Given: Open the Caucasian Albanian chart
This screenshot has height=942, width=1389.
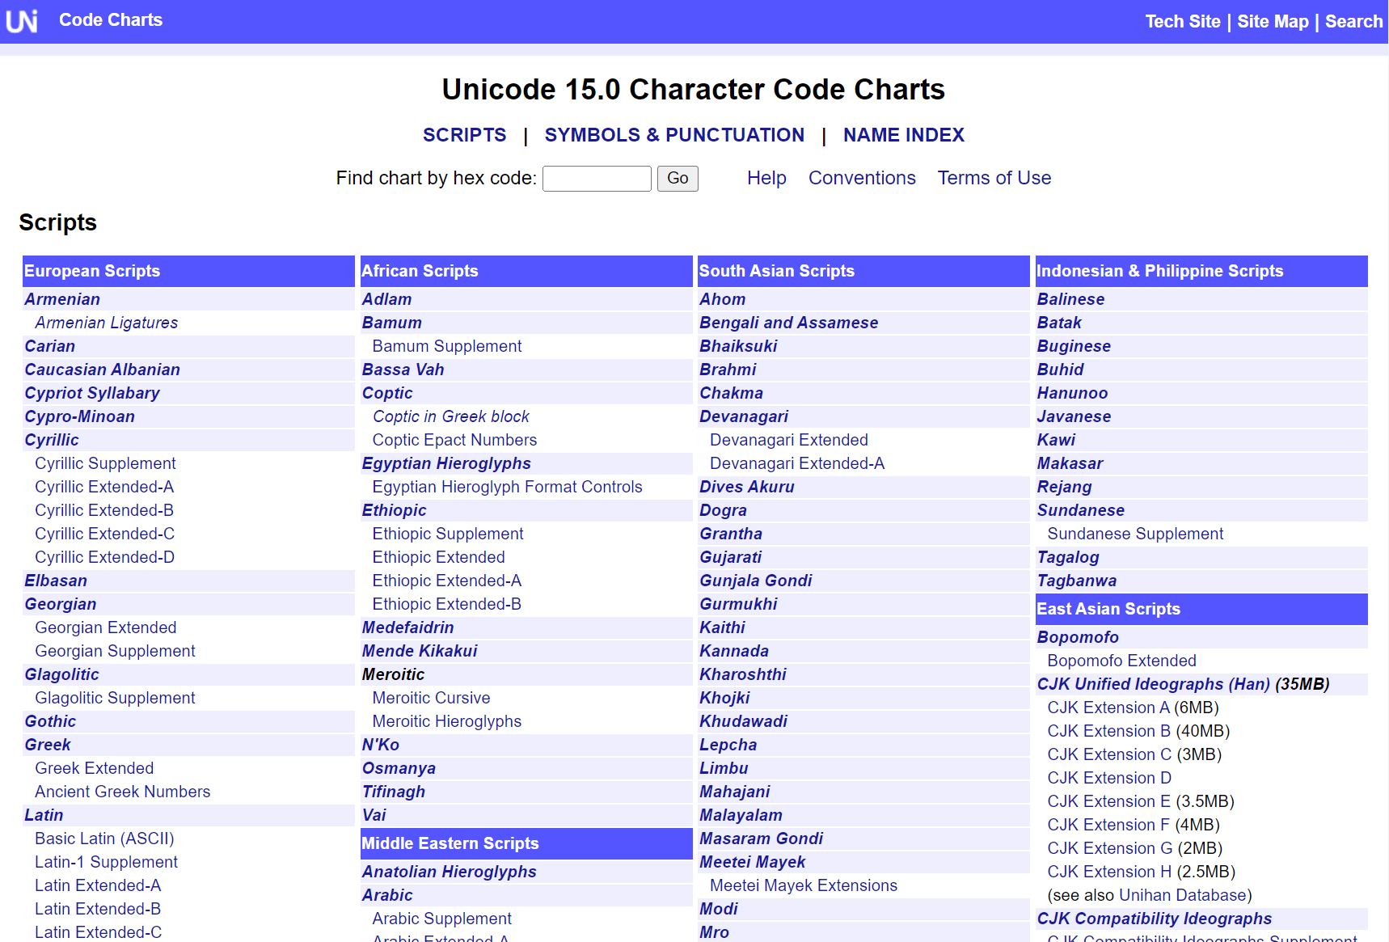Looking at the screenshot, I should tap(102, 370).
